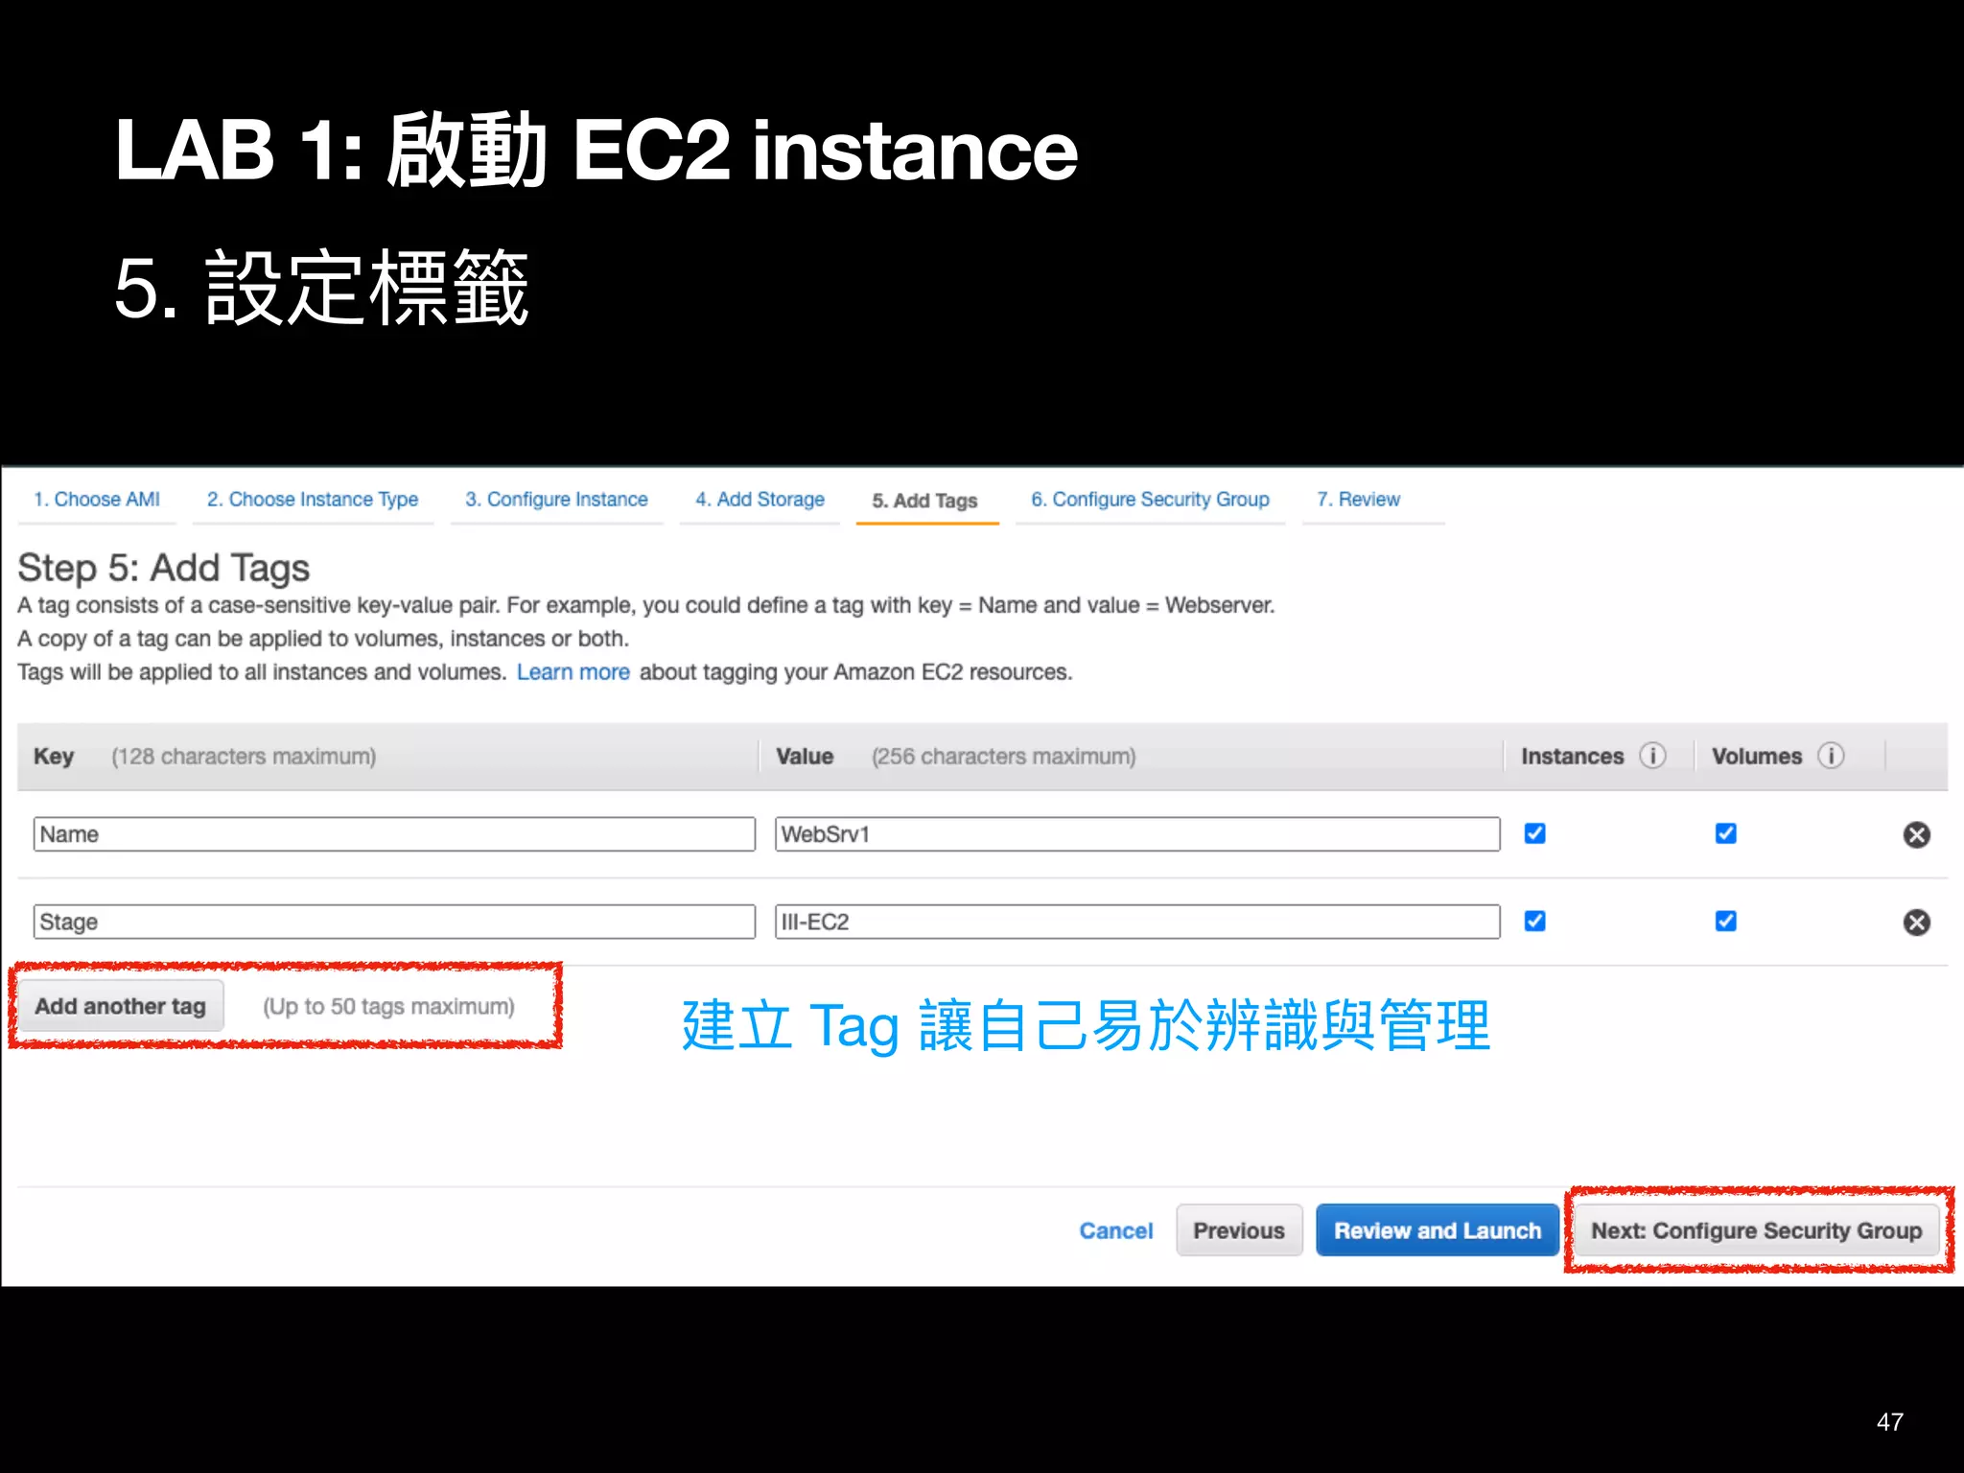This screenshot has width=1964, height=1473.
Task: Click the '(Up to 50 tags maximum)' note
Action: point(388,1007)
